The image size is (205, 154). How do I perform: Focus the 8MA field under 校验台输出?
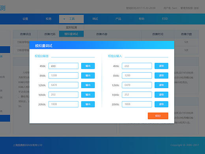(x=63, y=75)
